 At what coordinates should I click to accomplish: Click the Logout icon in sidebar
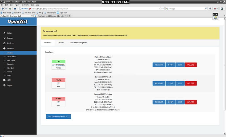4,85
